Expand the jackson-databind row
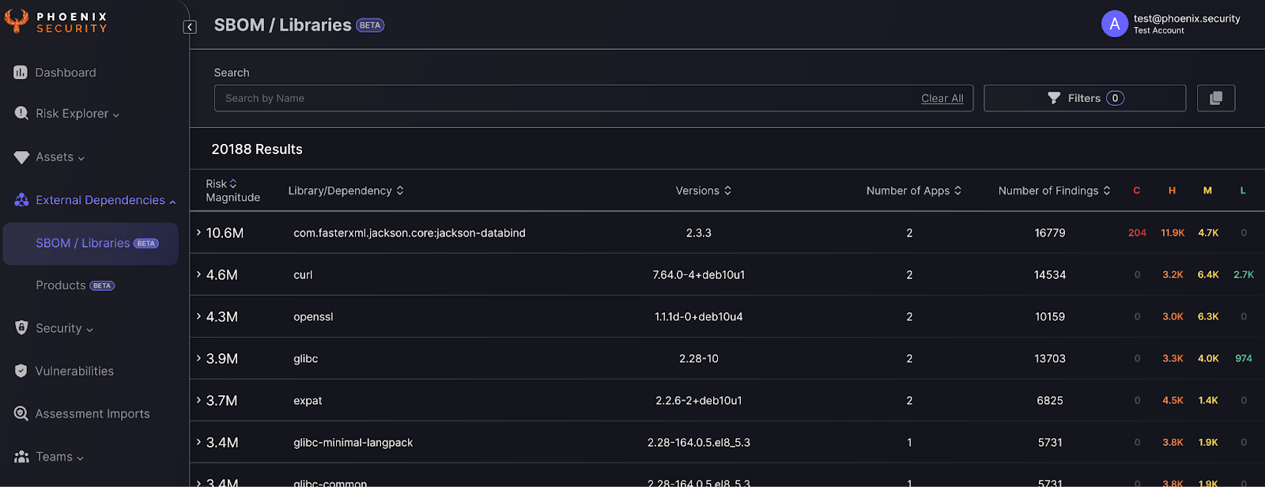Viewport: 1265px width, 487px height. pos(198,232)
